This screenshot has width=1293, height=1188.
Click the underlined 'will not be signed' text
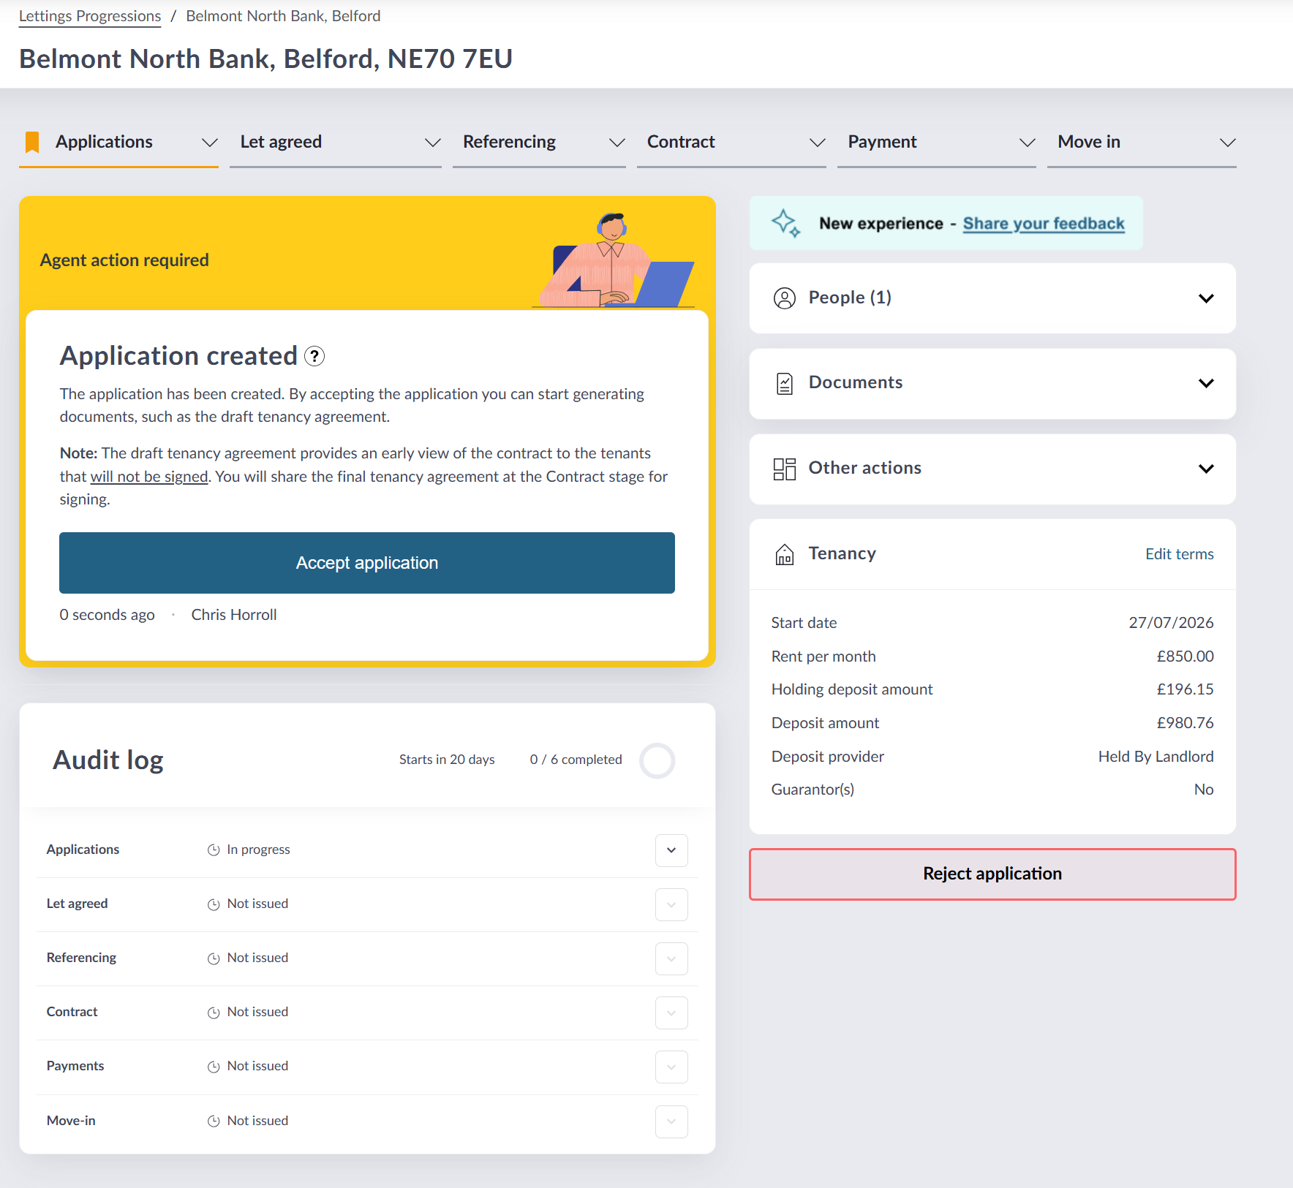click(149, 477)
